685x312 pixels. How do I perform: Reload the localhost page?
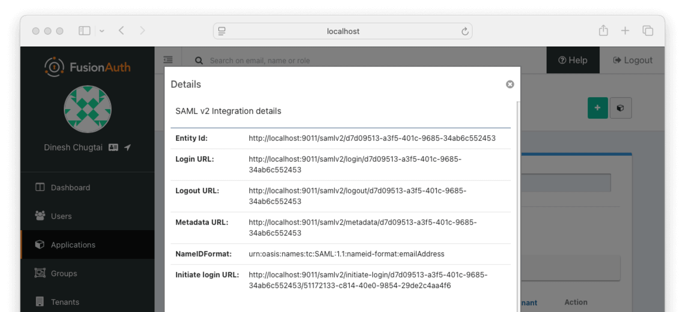pyautogui.click(x=465, y=31)
